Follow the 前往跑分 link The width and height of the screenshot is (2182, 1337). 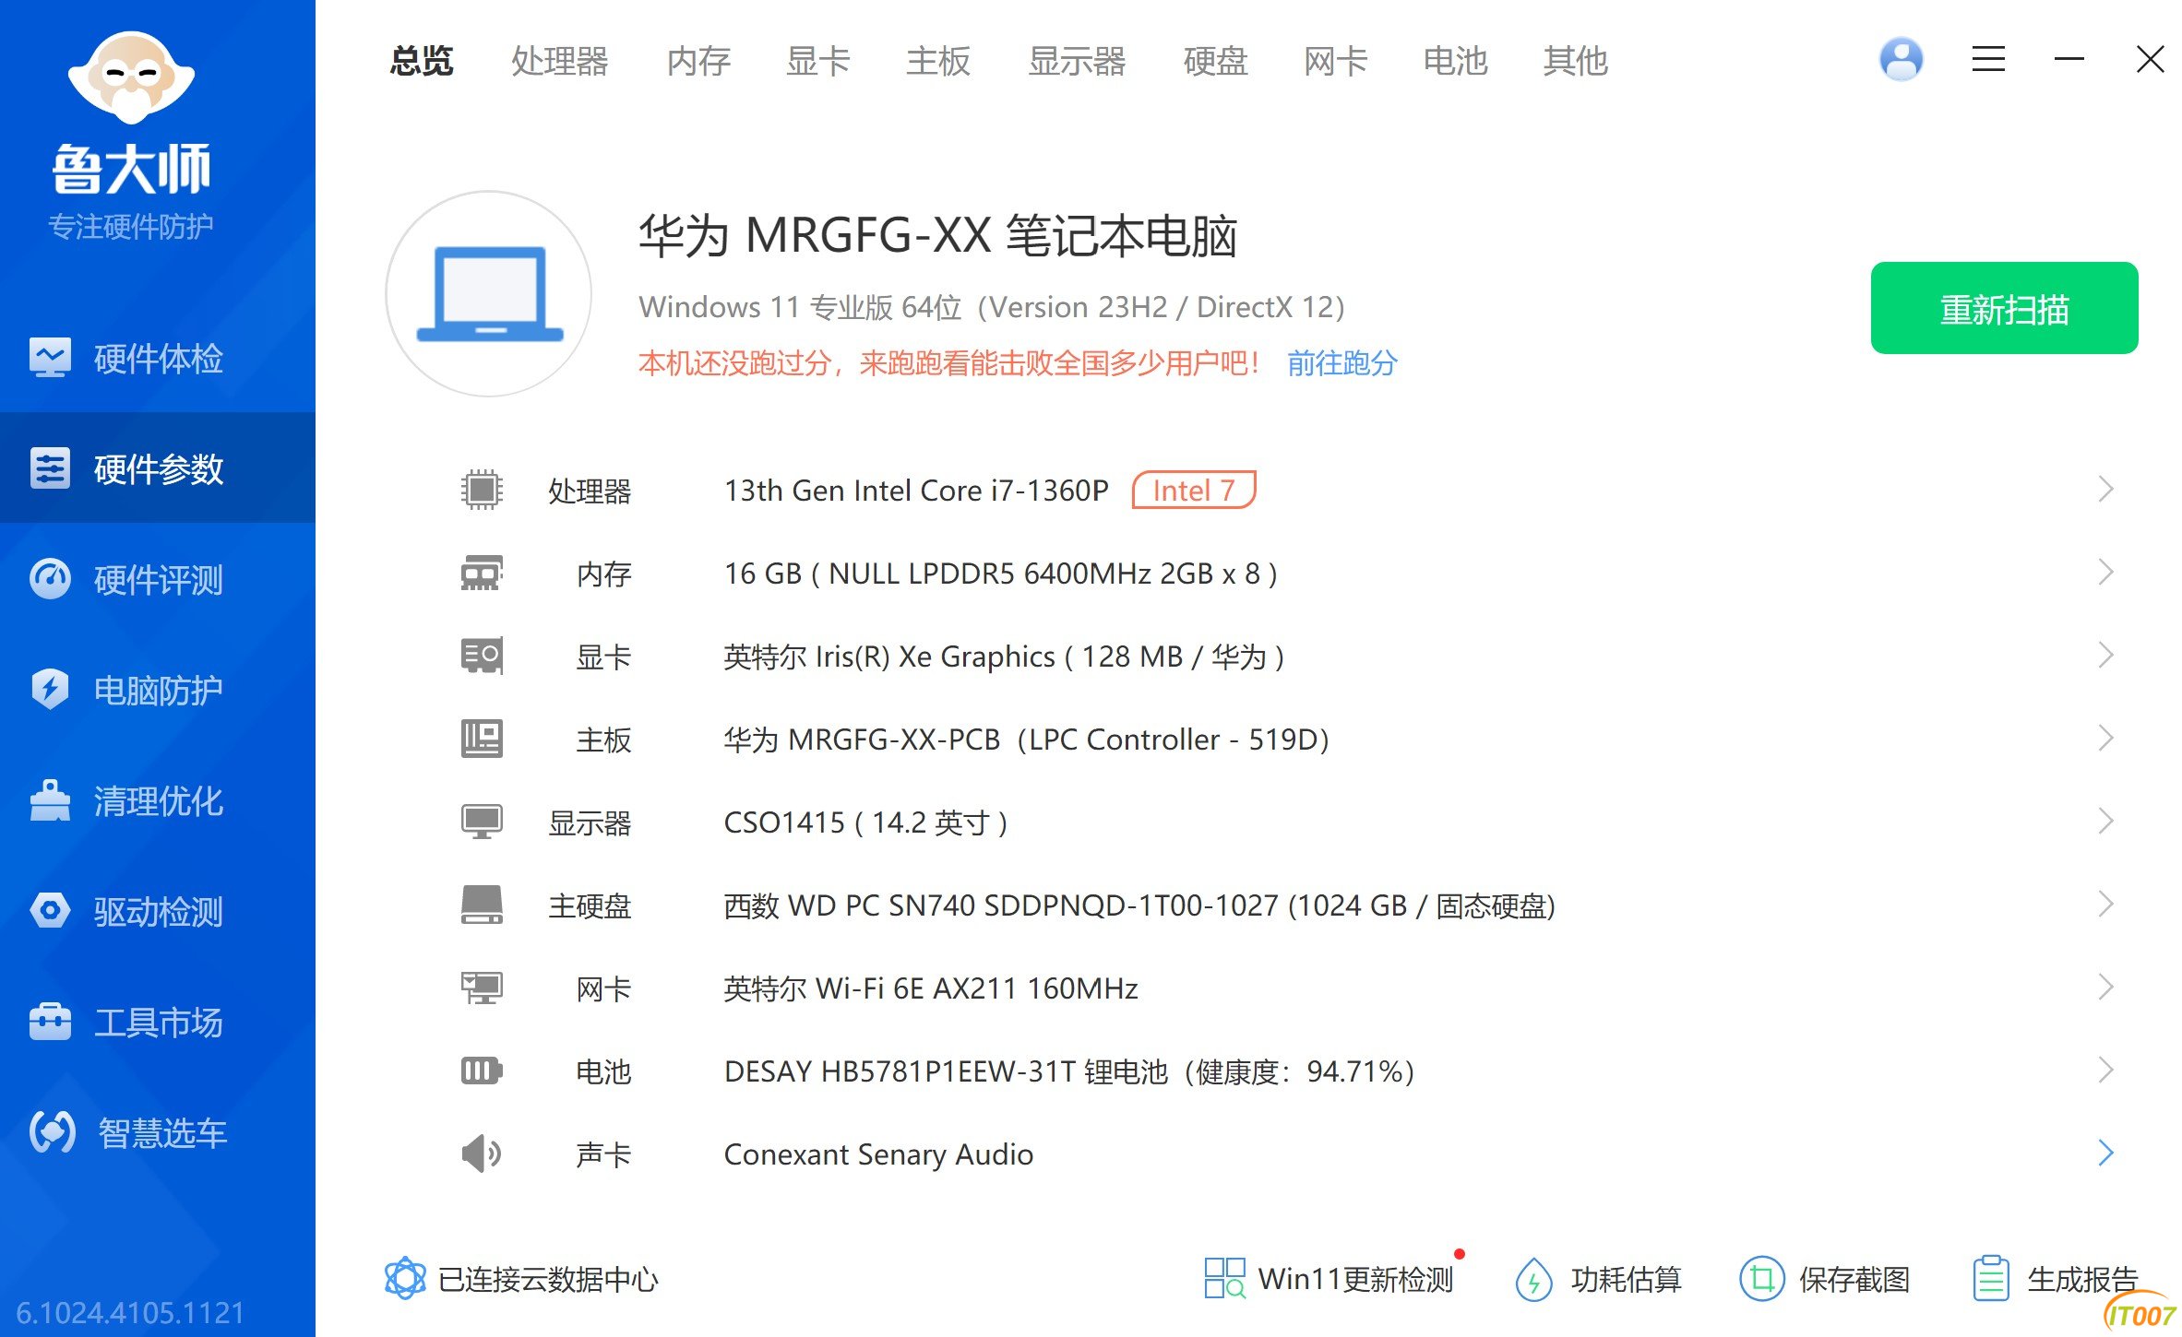tap(1342, 363)
